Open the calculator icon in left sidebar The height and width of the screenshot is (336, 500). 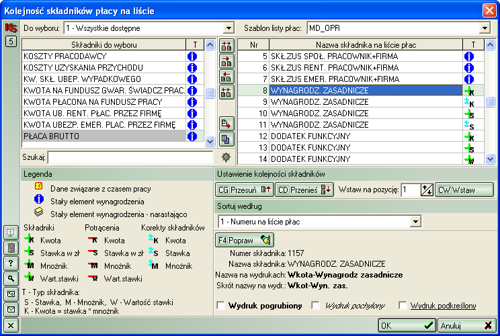click(11, 247)
